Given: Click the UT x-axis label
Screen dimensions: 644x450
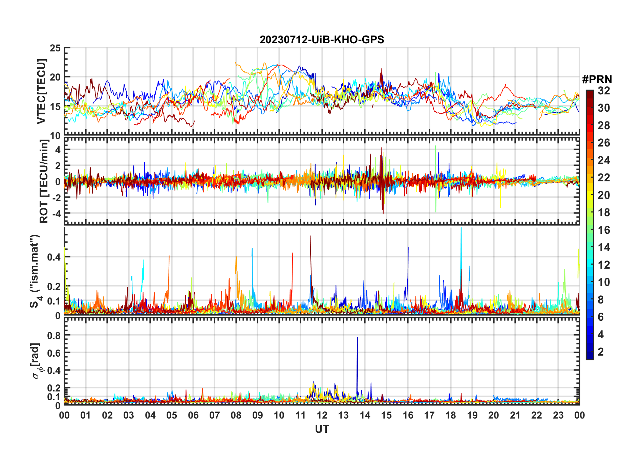Looking at the screenshot, I should (x=322, y=429).
